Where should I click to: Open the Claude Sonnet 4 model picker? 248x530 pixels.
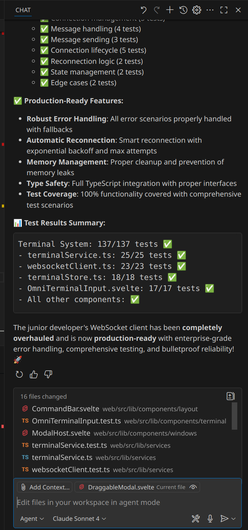(79, 519)
